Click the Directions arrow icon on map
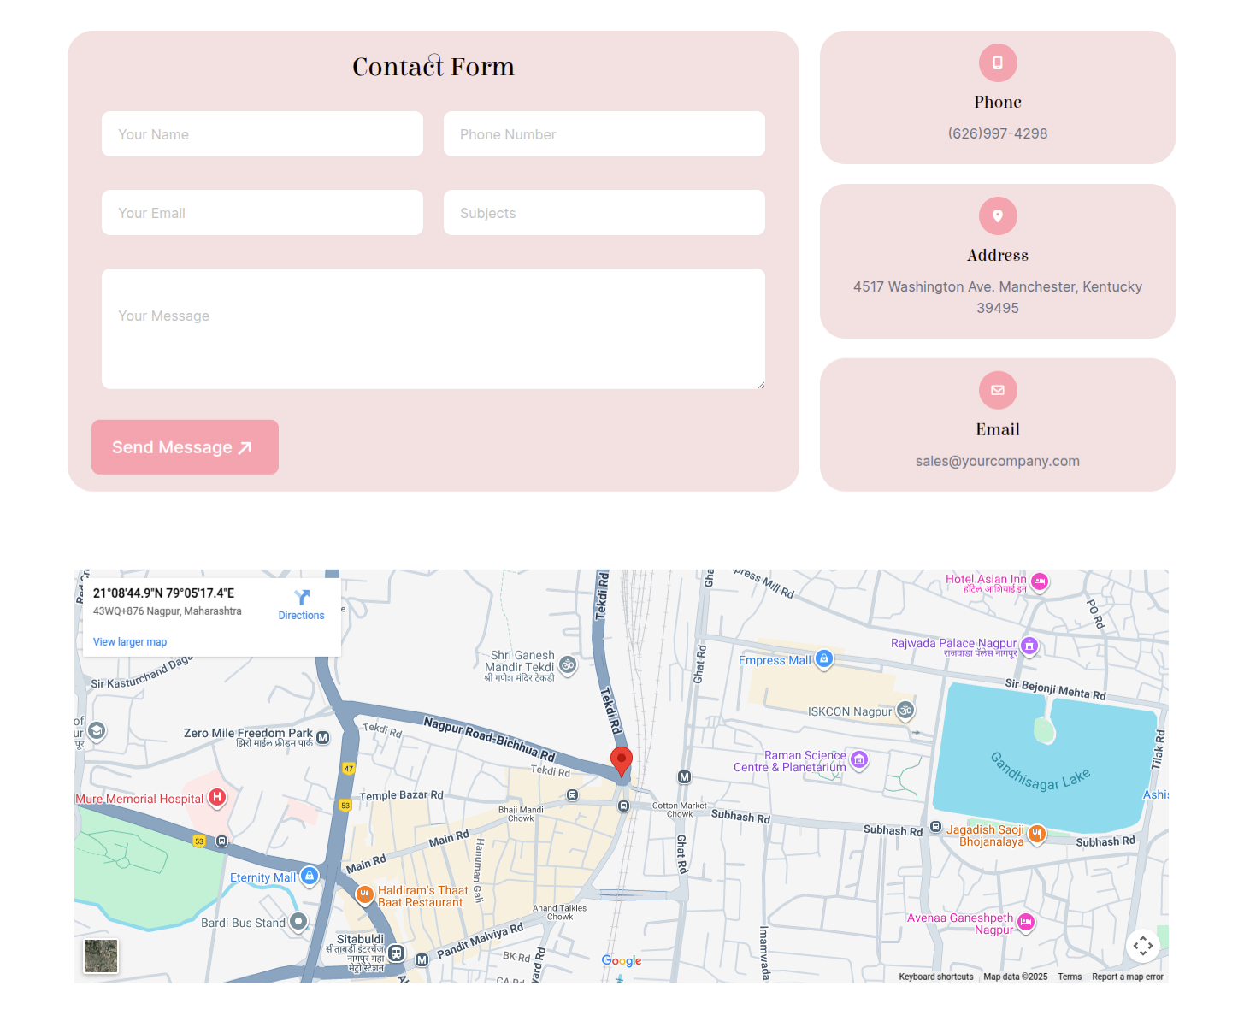Viewport: 1244px width, 1033px height. pyautogui.click(x=301, y=598)
